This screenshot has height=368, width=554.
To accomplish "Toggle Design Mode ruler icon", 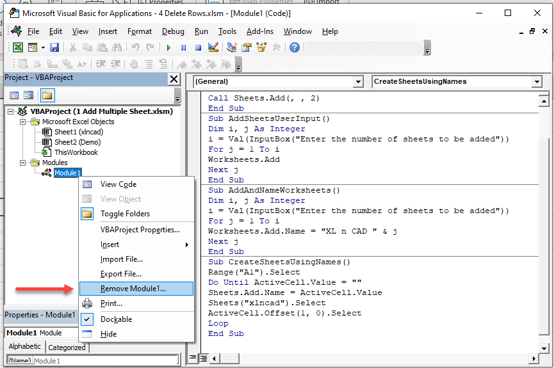I will [x=213, y=47].
